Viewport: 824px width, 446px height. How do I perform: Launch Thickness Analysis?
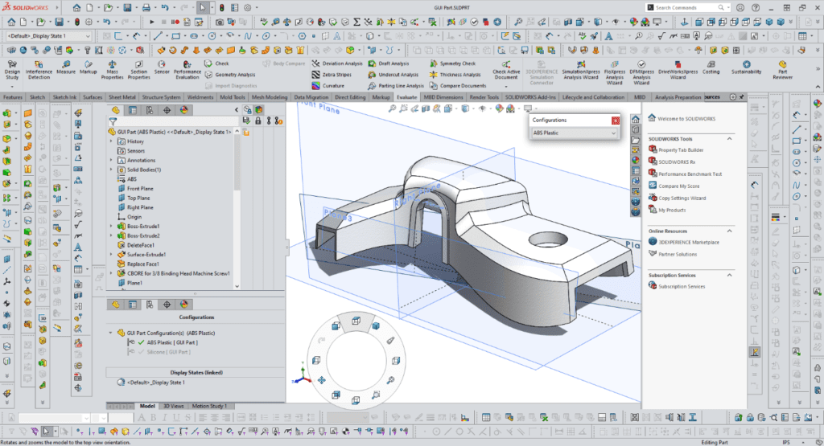click(455, 75)
